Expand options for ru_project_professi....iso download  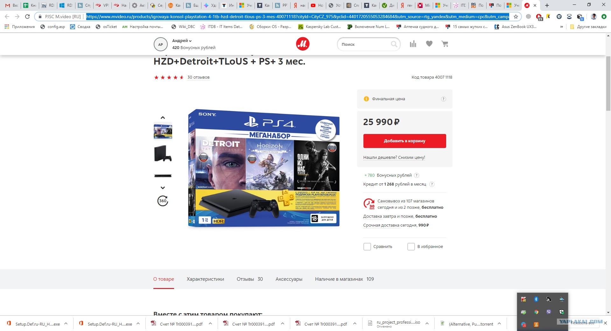(x=427, y=324)
